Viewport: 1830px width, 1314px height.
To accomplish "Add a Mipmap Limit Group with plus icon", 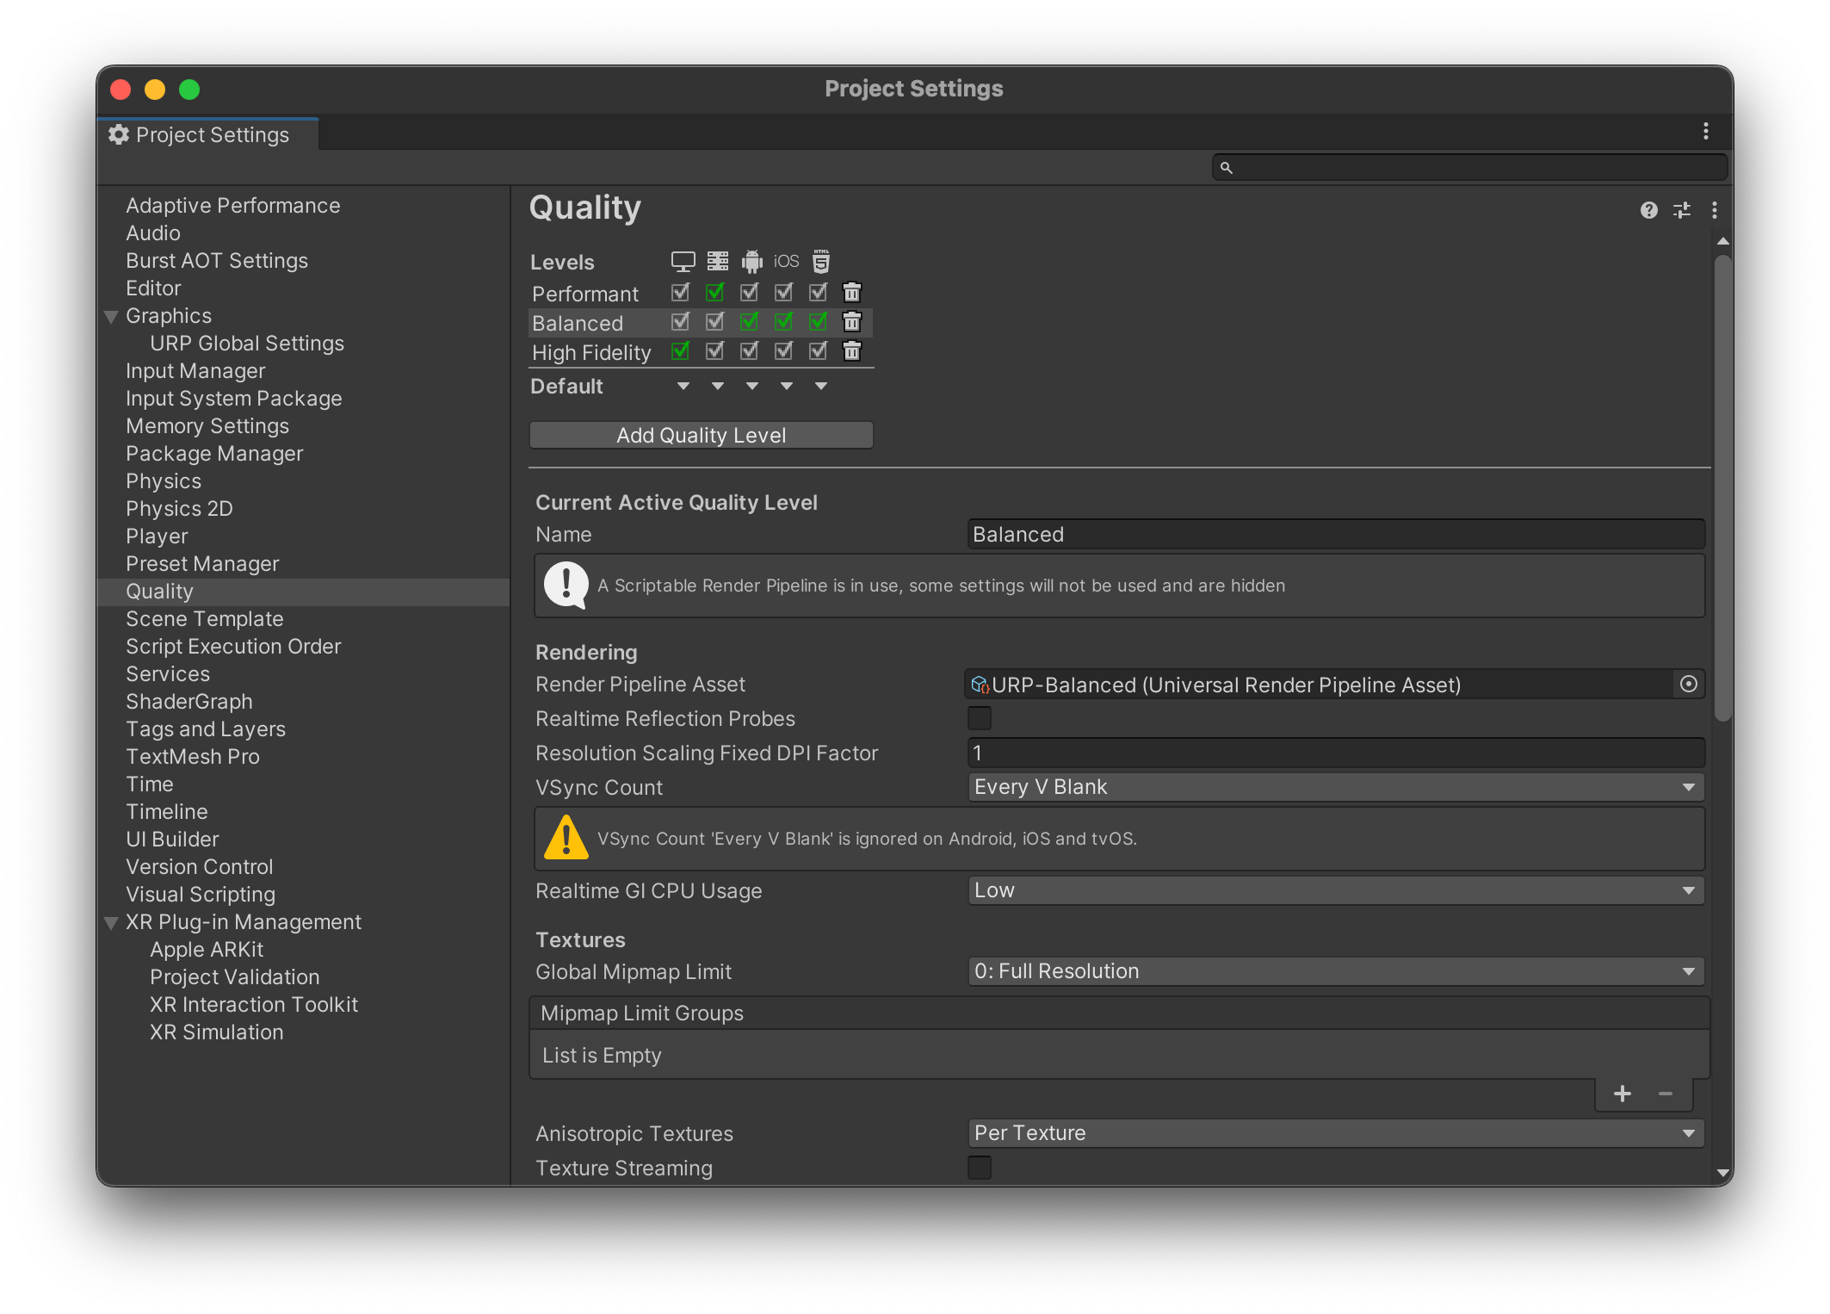I will click(1622, 1094).
